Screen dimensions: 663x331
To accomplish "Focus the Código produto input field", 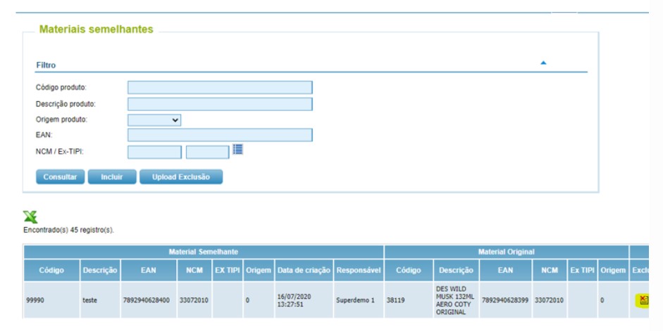I will coord(220,87).
